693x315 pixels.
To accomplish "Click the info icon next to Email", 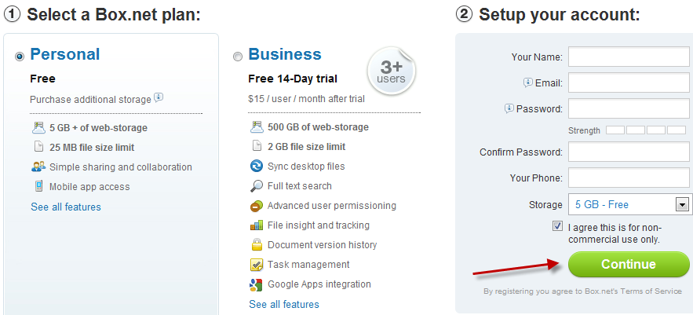I will pyautogui.click(x=528, y=82).
